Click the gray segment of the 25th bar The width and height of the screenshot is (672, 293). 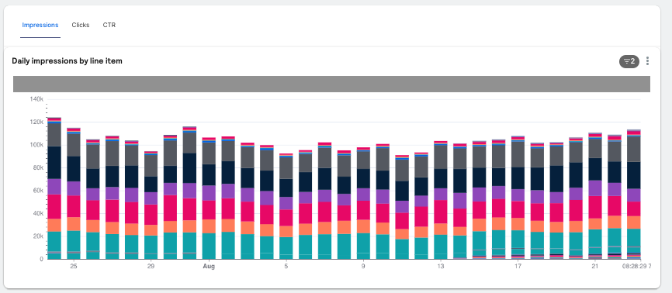point(74,145)
